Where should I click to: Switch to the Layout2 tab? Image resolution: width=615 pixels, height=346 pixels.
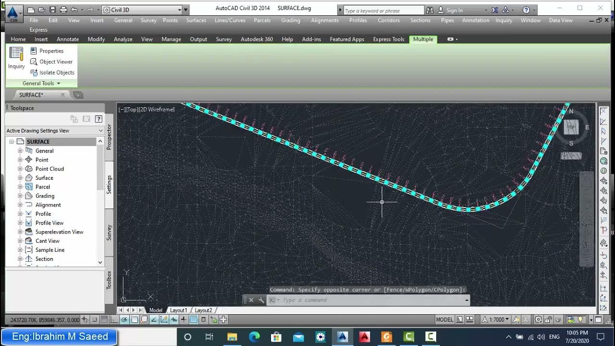click(203, 310)
